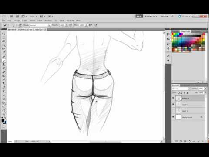Select the Quick Selection tool
The height and width of the screenshot is (157, 209).
tap(4, 45)
